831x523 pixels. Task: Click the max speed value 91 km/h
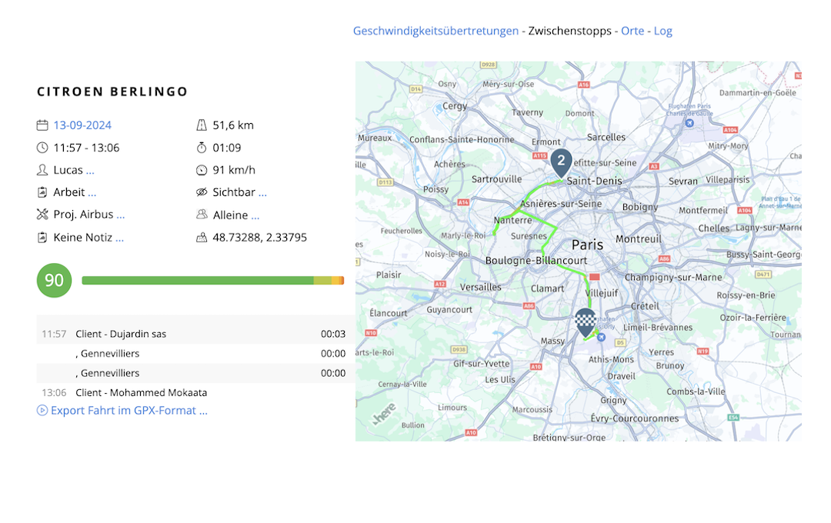pos(234,170)
